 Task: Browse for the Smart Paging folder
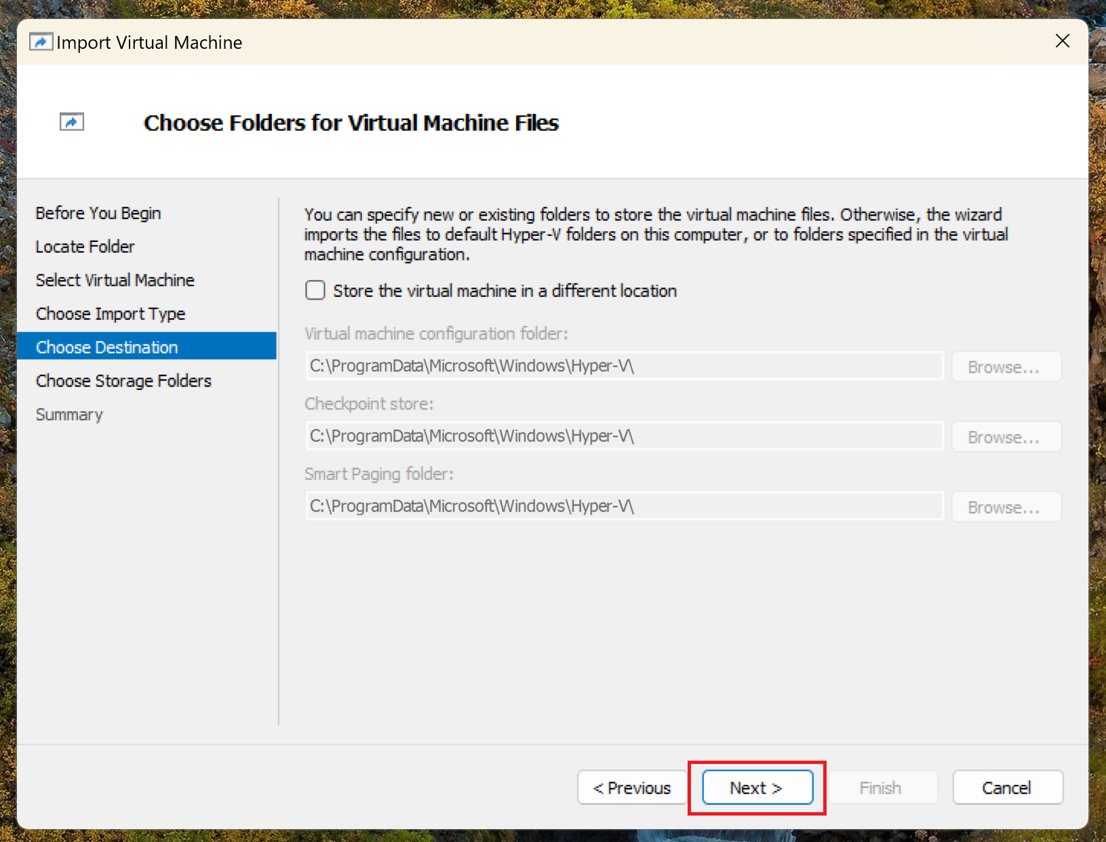1006,507
